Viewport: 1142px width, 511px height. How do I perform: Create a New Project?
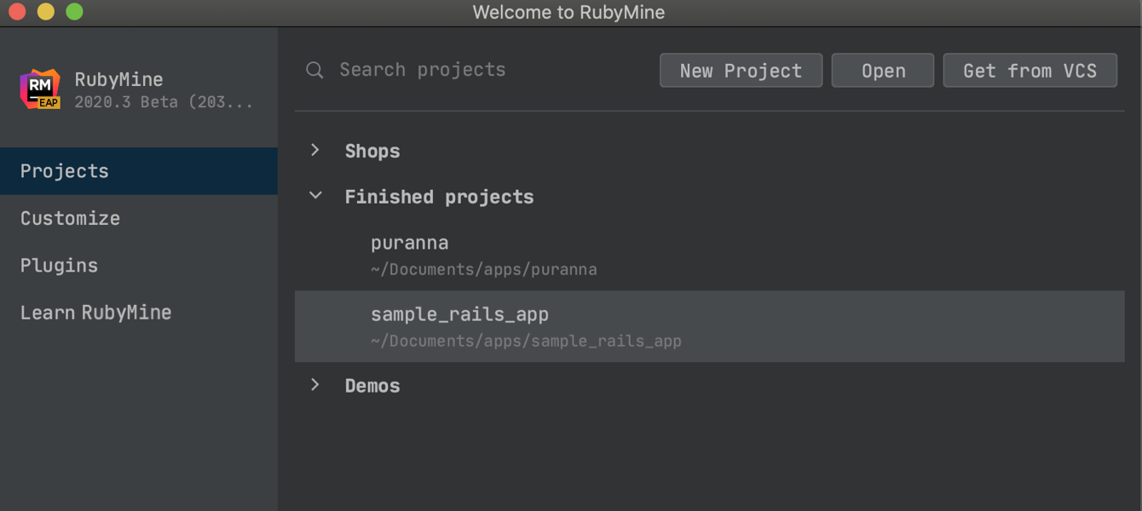(x=741, y=71)
